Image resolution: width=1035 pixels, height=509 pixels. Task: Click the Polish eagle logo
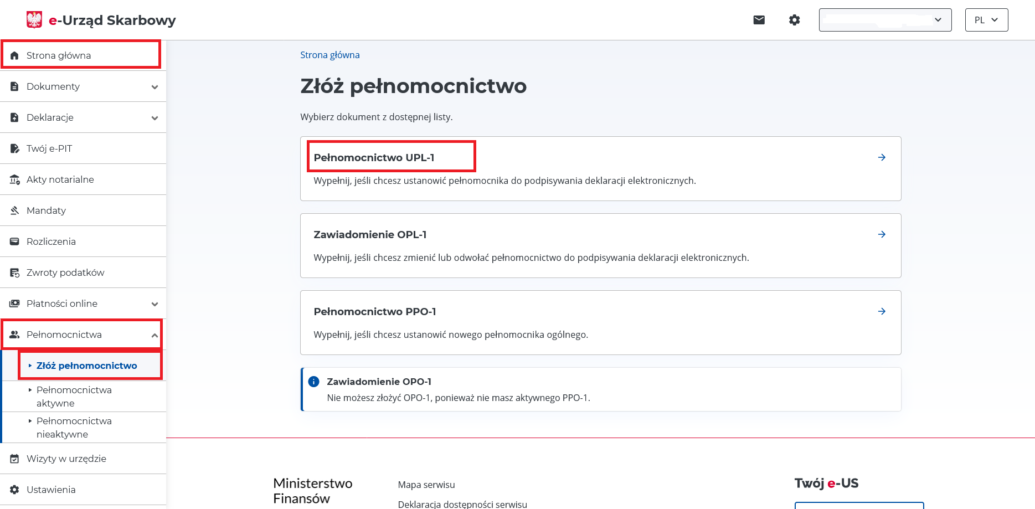[34, 20]
